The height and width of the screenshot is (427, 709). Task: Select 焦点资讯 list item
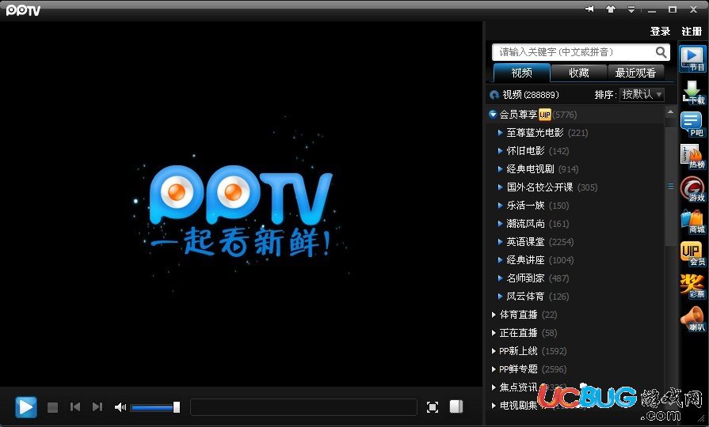tap(518, 387)
